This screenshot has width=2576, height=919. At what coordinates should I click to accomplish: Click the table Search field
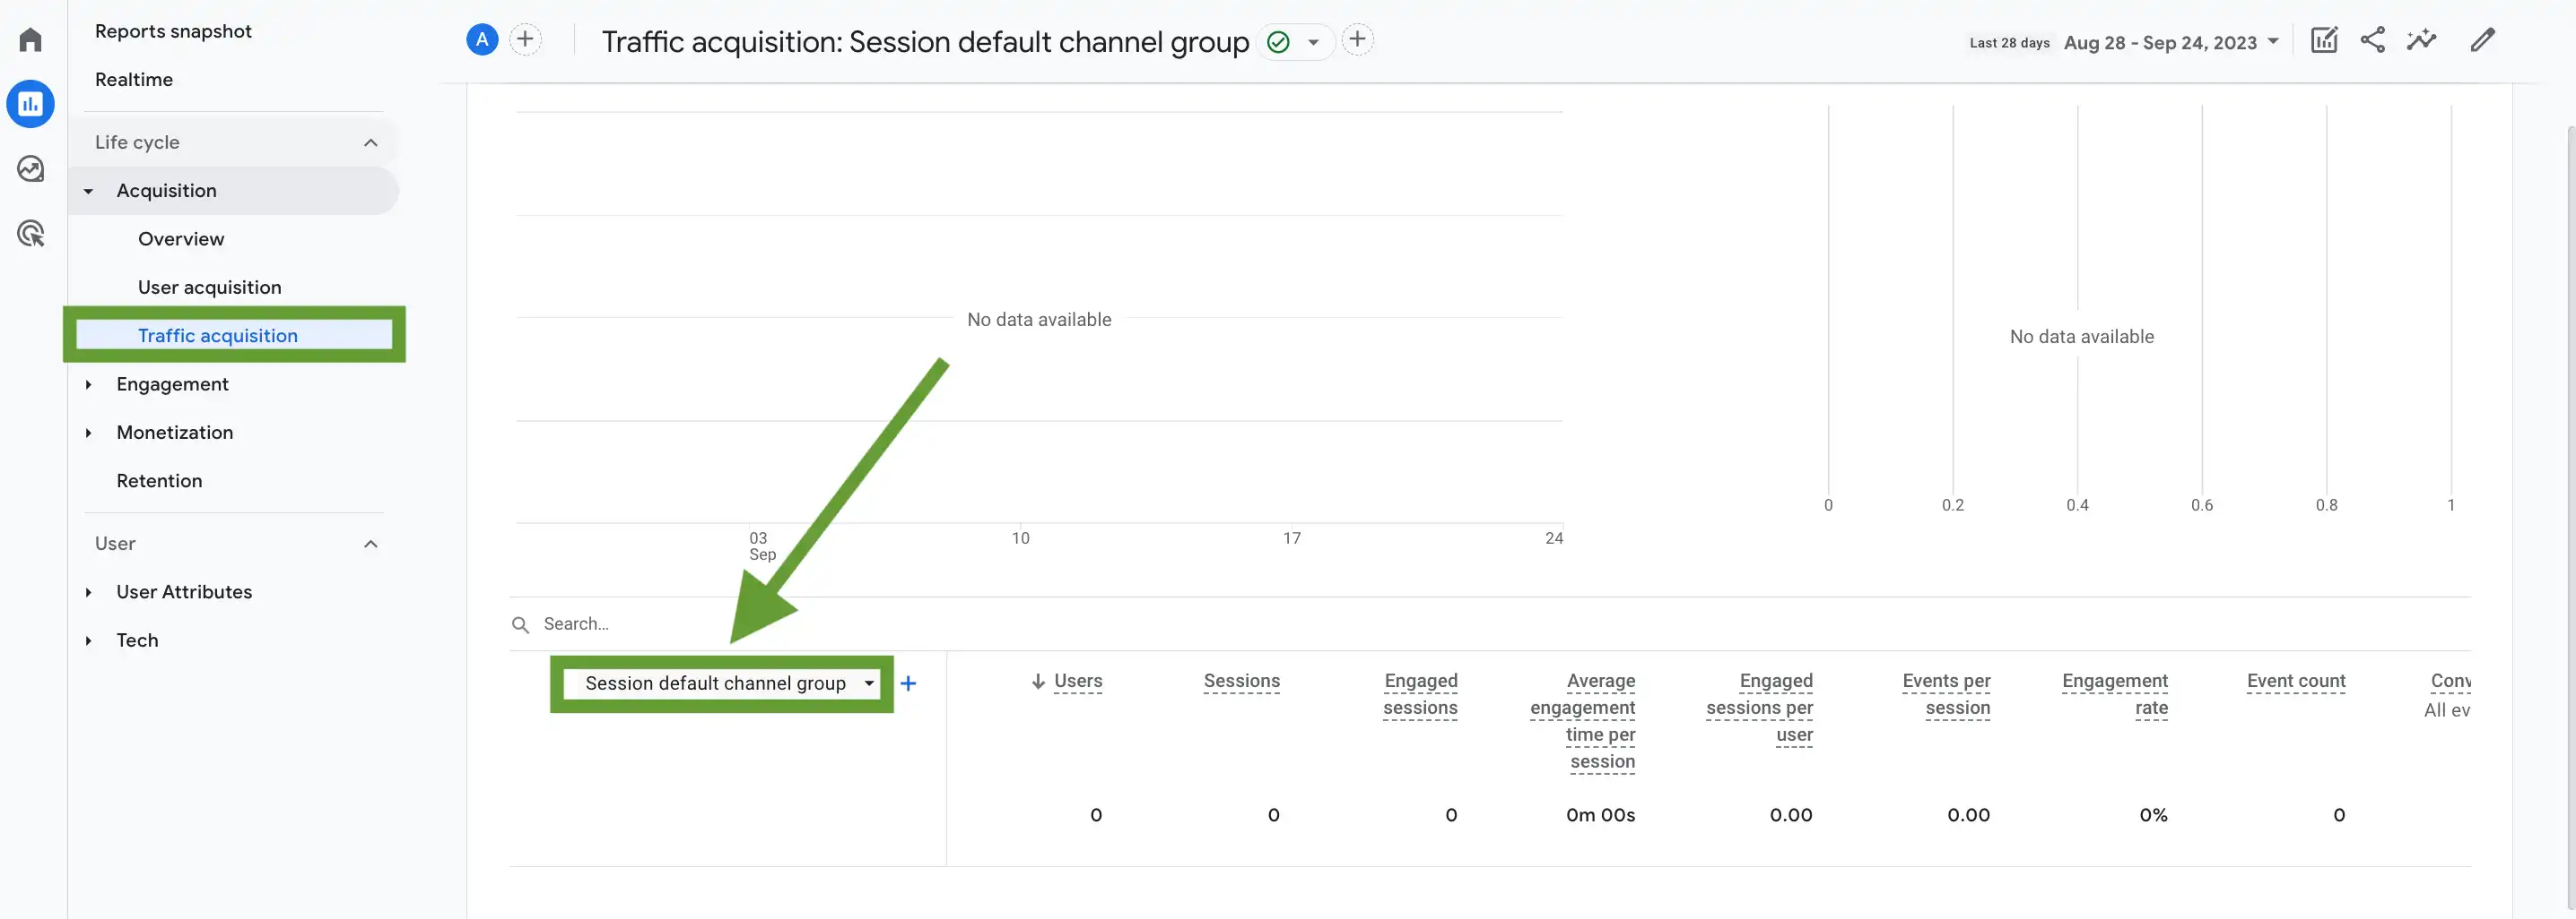pos(1490,624)
